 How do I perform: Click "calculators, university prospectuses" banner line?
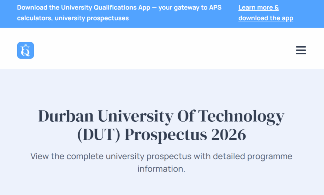pyautogui.click(x=73, y=18)
